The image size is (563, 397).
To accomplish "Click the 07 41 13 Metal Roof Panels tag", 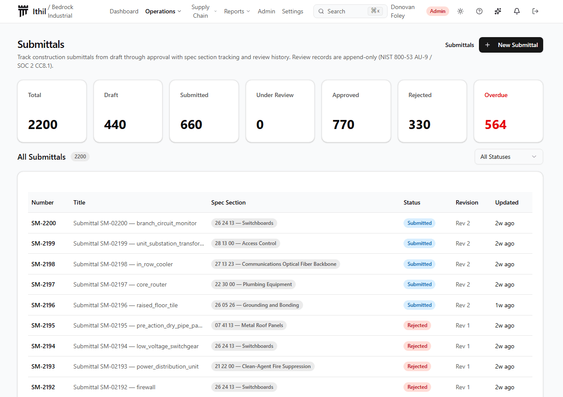I will [x=249, y=325].
